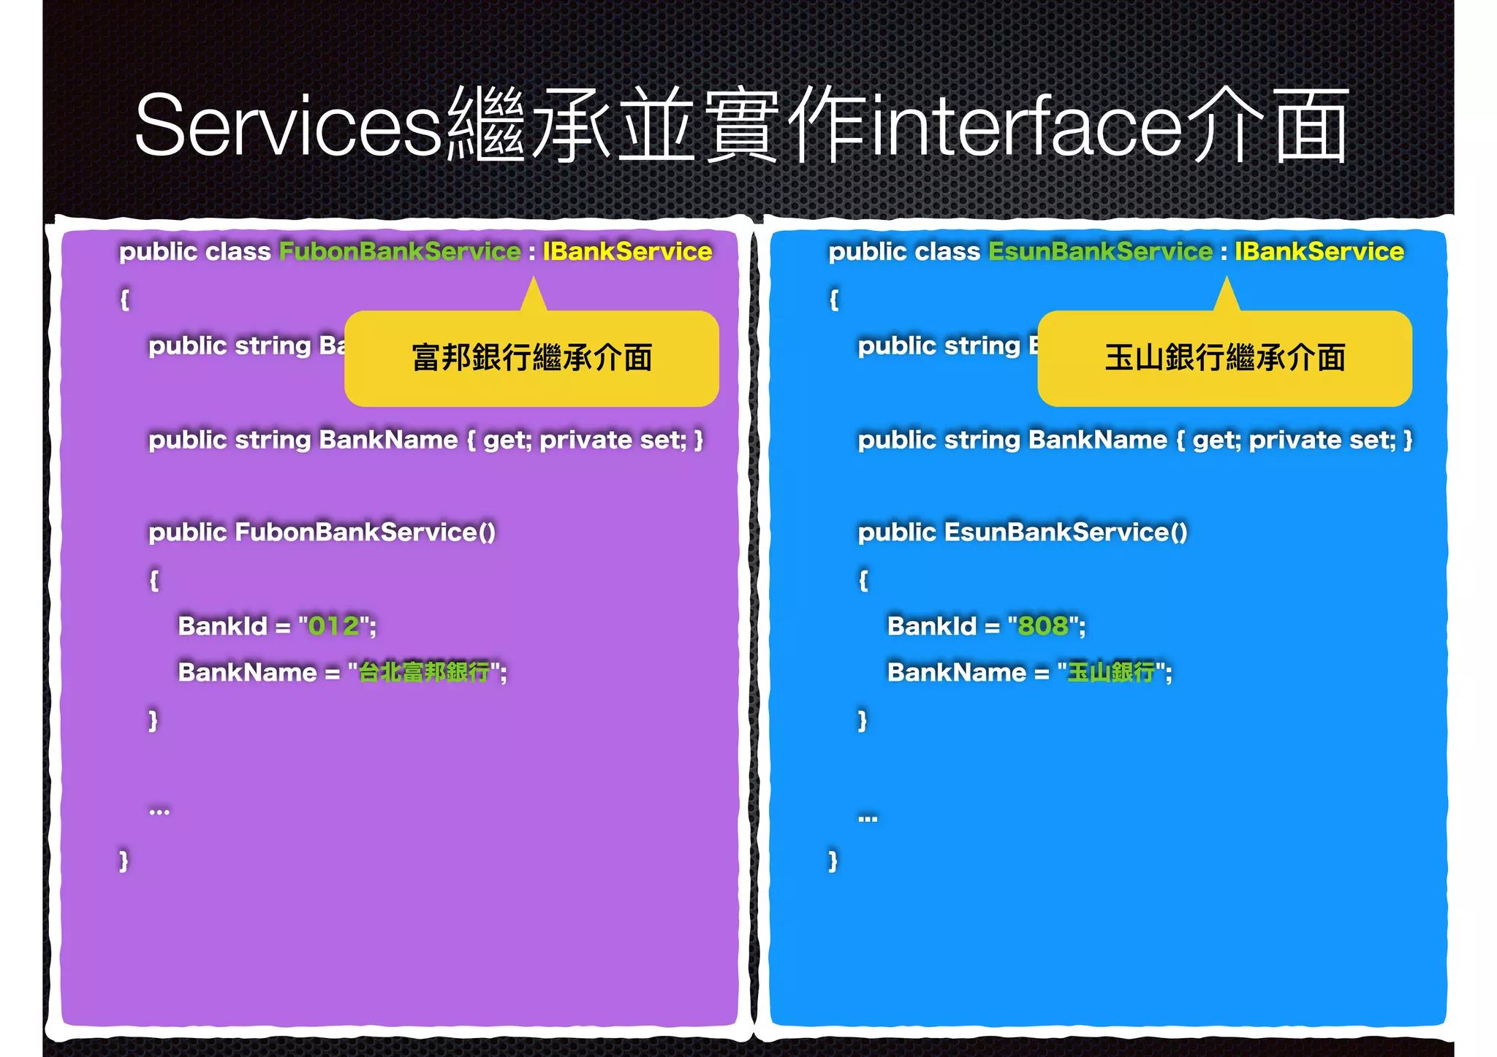Click the "public class" keyword in purple panel

(x=194, y=251)
